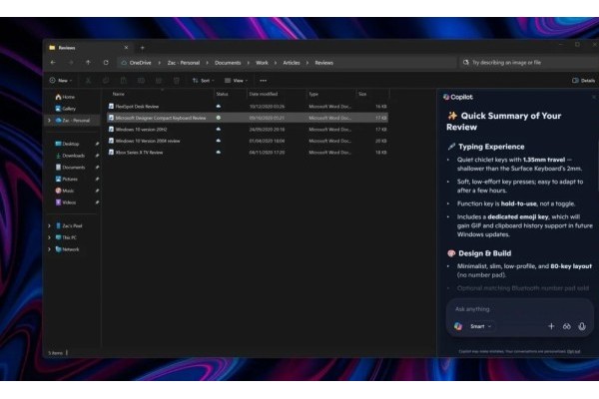Click the Copilot logo in chat box

tap(458, 326)
